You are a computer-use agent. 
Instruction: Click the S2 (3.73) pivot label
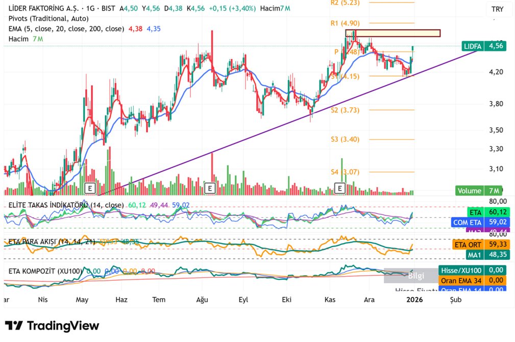point(345,110)
